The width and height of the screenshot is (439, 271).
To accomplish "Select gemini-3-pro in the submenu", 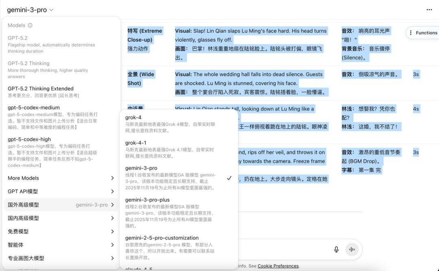I will click(x=178, y=178).
